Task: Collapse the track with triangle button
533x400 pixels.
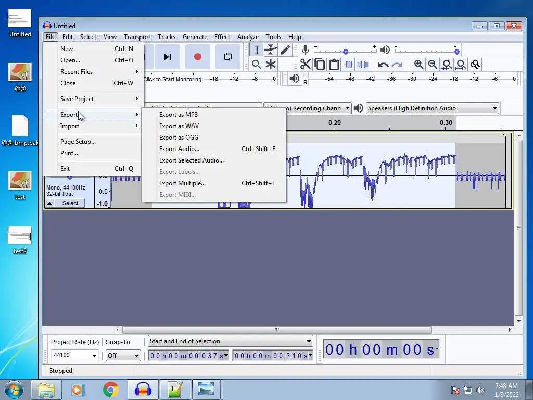Action: coord(49,204)
